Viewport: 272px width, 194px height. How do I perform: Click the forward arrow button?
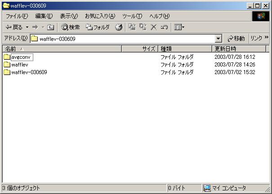[x=35, y=27]
